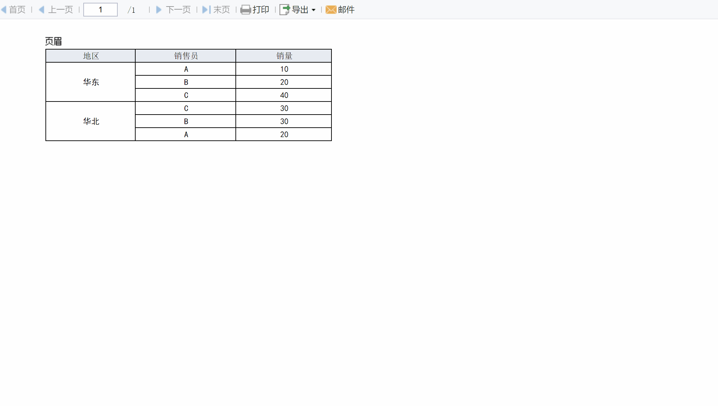718x406 pixels.
Task: Focus the page number input field
Action: [101, 10]
